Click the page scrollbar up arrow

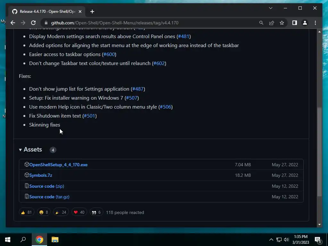click(319, 32)
